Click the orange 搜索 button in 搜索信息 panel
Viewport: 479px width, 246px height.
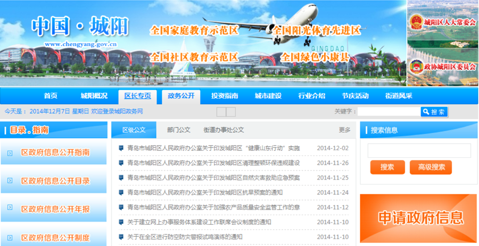pyautogui.click(x=387, y=167)
